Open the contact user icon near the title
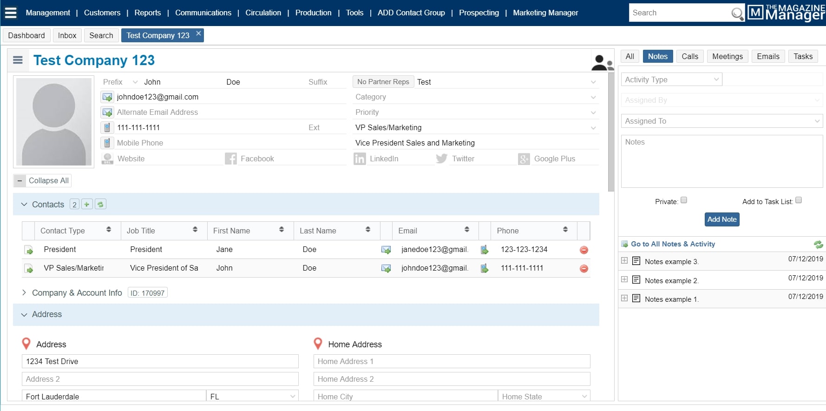Viewport: 826px width, 411px height. 602,62
